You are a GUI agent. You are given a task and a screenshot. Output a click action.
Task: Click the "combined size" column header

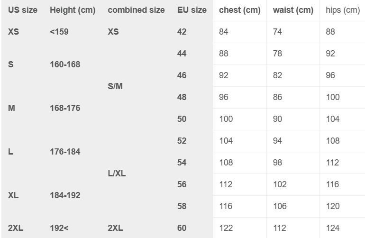[x=136, y=10]
